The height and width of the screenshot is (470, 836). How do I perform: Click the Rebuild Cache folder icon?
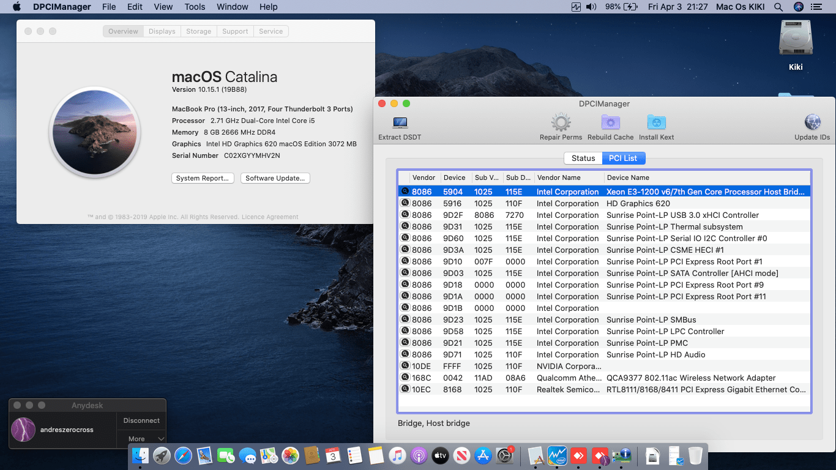point(610,123)
